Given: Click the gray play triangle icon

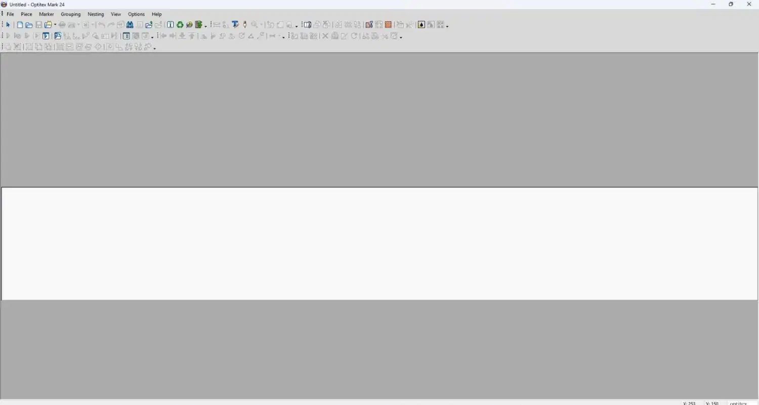Looking at the screenshot, I should 8,36.
